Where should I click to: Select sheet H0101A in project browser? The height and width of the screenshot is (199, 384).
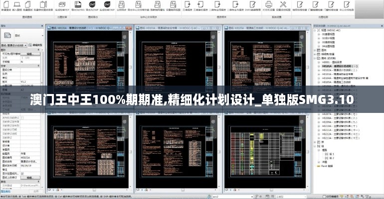340,66
